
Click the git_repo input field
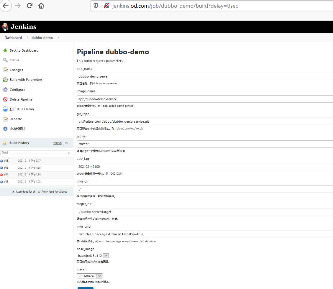205,121
